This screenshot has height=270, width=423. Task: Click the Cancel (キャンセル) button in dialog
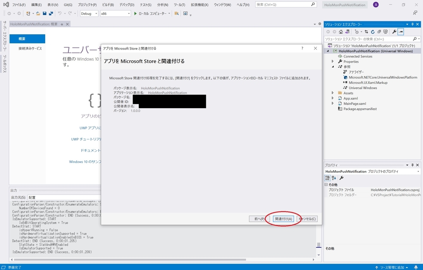pyautogui.click(x=307, y=219)
